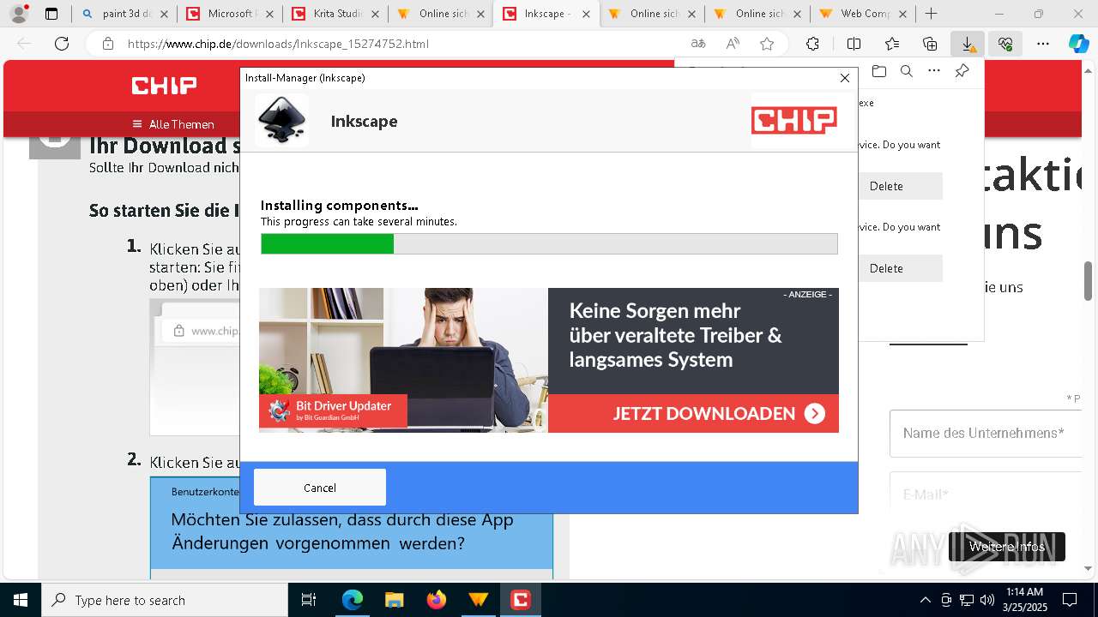
Task: Click the Inkscape logo in the installer
Action: [282, 121]
